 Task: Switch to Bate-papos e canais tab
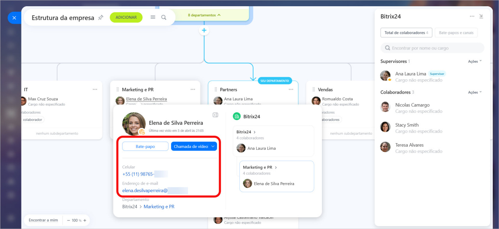(456, 33)
